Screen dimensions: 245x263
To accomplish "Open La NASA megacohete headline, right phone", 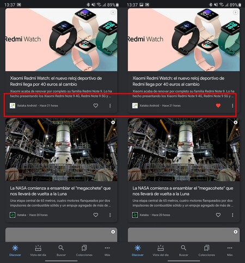I will click(x=183, y=191).
